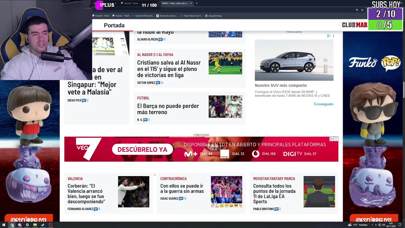Select the AL NASSR 2-1 AL FAYHA label
This screenshot has width=405, height=228.
pyautogui.click(x=155, y=54)
